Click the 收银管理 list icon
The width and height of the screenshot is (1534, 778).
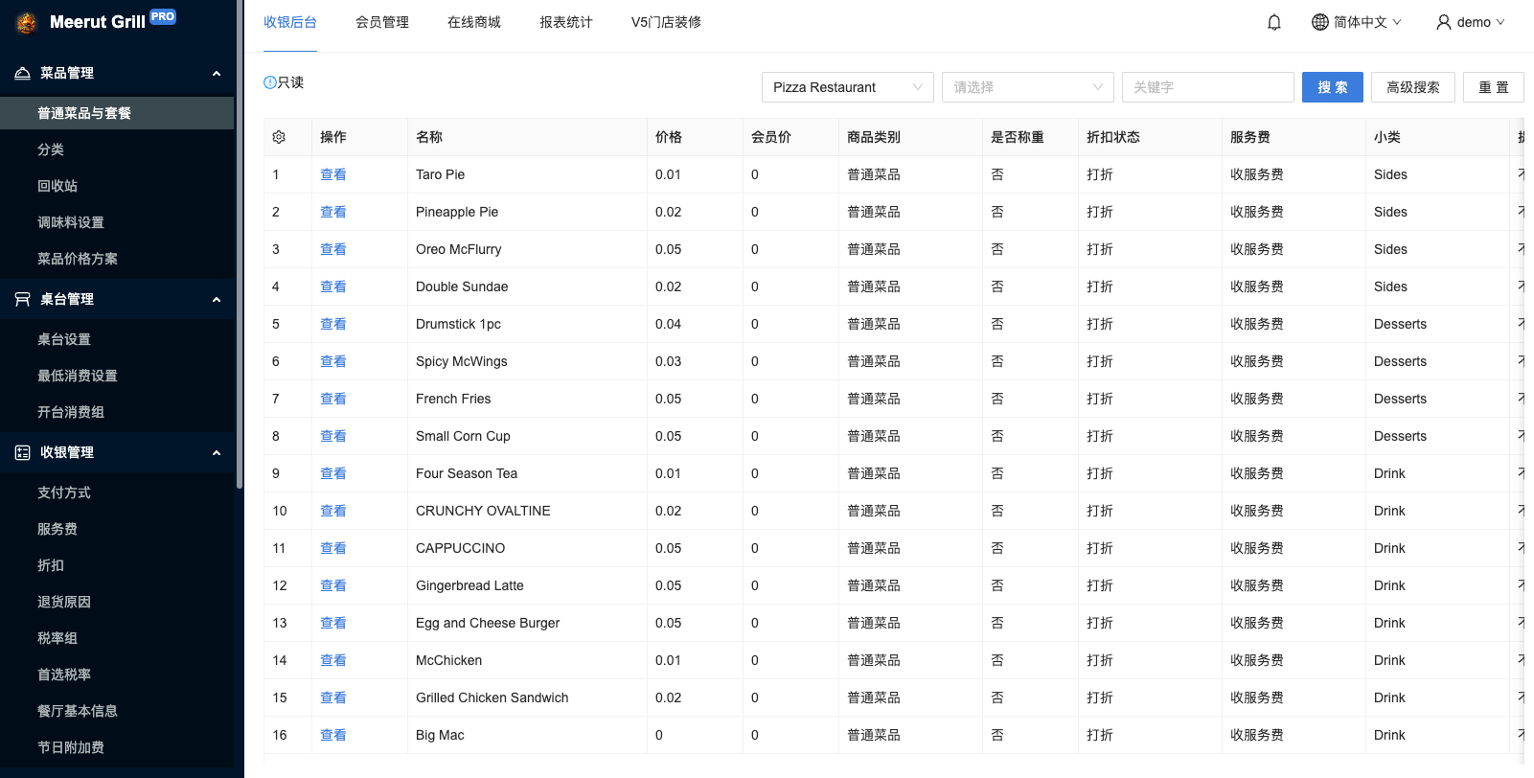coord(22,452)
